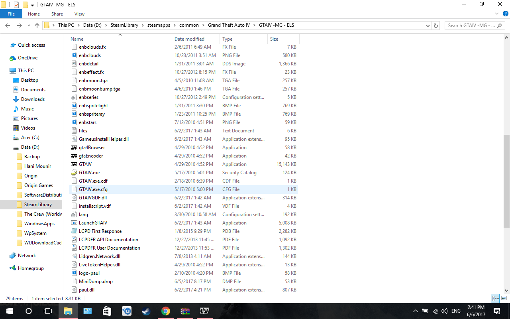510x319 pixels.
Task: Click the vertical scrollbar thumb
Action: (x=506, y=181)
